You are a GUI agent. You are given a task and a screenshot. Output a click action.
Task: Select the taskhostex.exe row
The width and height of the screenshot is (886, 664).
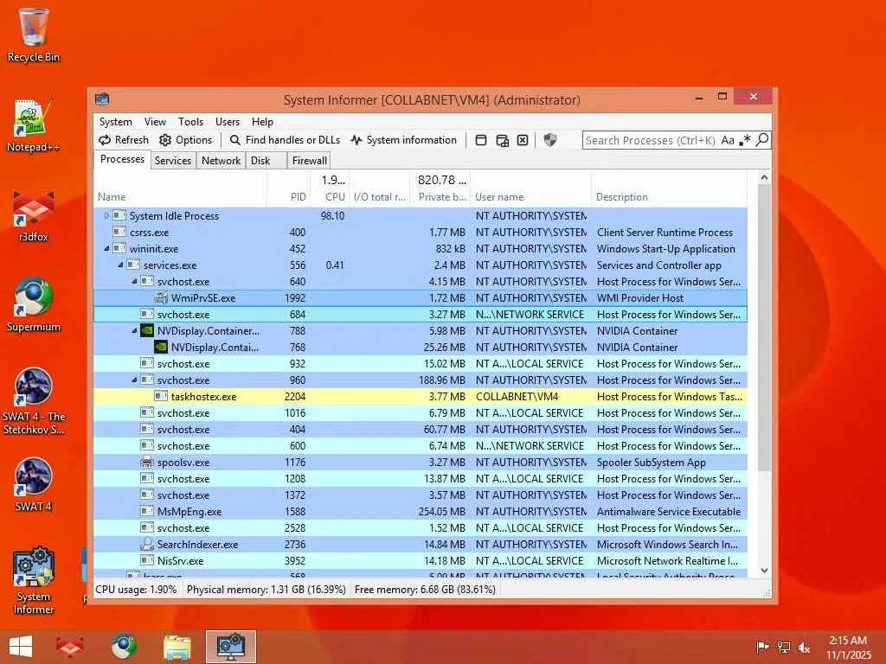coord(421,396)
